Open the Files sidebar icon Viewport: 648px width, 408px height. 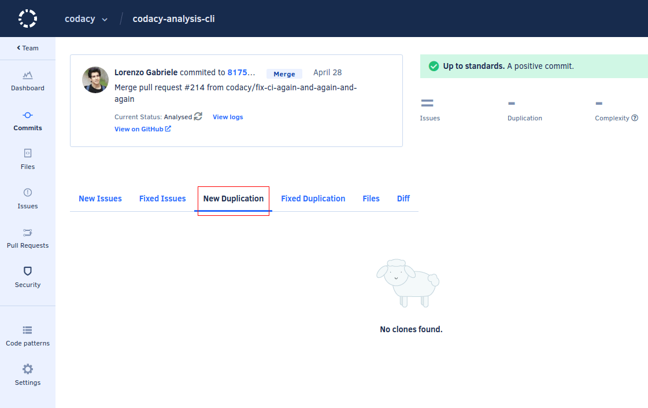coord(28,153)
